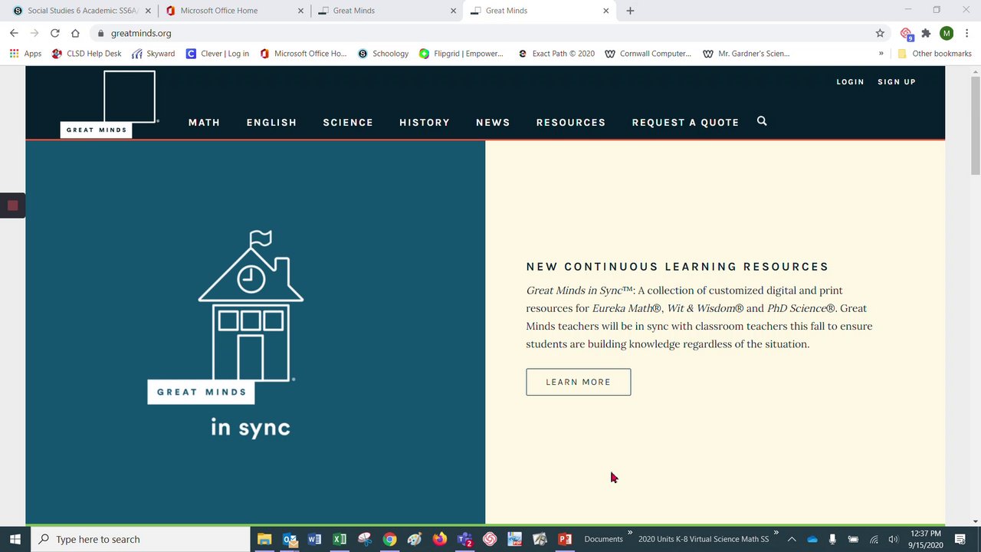This screenshot has height=552, width=981.
Task: Open the RESOURCES navigation menu
Action: tap(571, 122)
